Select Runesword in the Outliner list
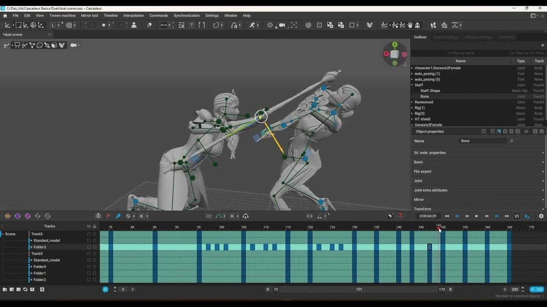Screen dimensions: 547x307 tap(423, 102)
